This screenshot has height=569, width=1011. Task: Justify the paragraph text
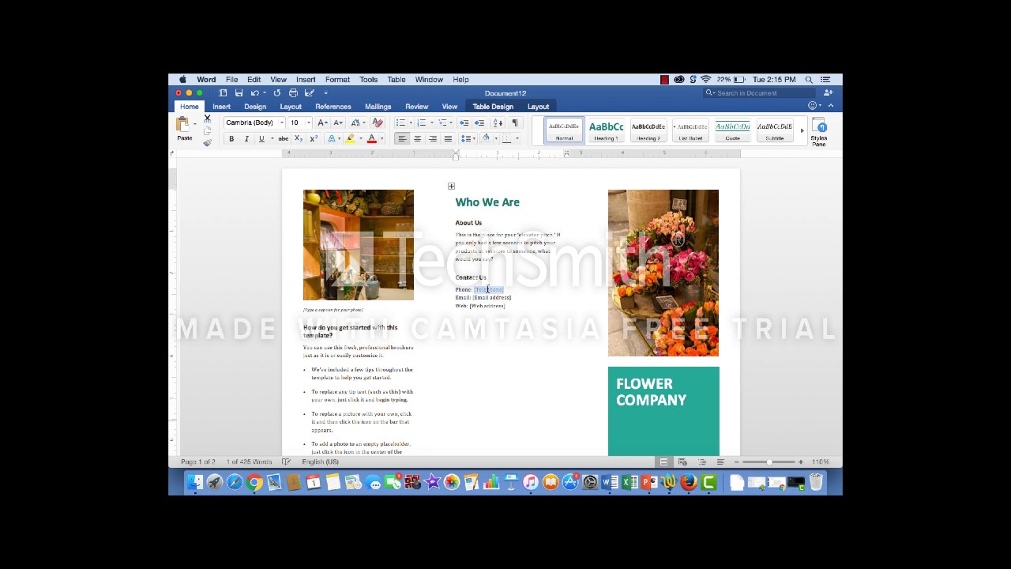click(x=448, y=139)
